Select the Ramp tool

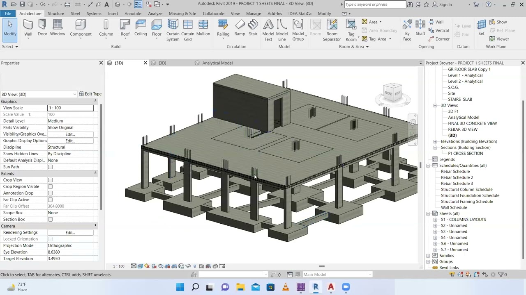pos(240,29)
